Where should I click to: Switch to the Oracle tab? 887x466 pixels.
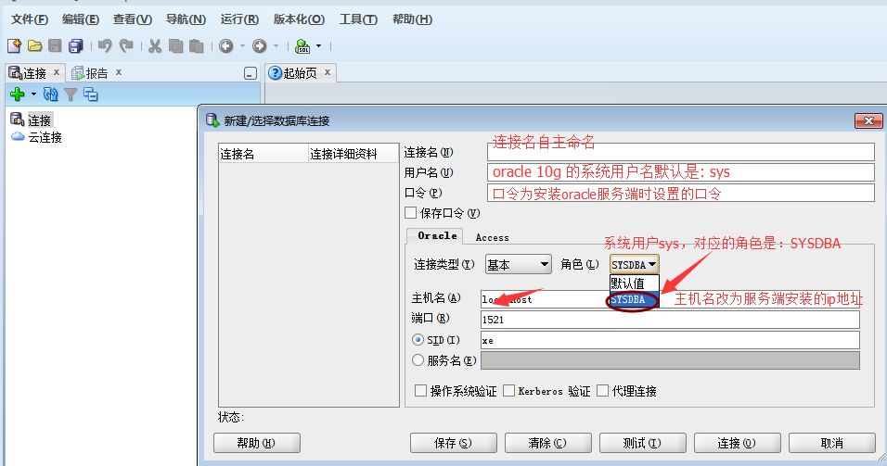coord(437,236)
